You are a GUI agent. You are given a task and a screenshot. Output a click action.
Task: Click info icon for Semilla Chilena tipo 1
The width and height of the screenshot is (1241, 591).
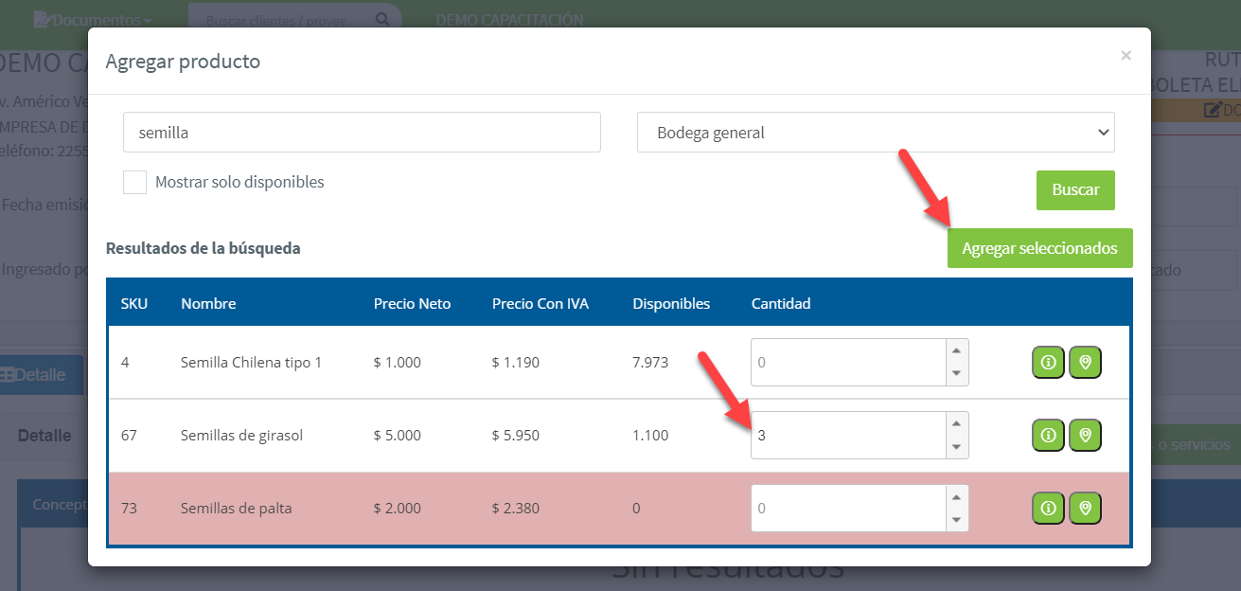point(1048,363)
